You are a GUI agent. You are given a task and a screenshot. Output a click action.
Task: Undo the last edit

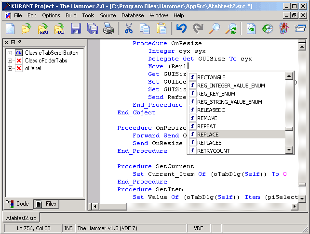[x=181, y=28]
